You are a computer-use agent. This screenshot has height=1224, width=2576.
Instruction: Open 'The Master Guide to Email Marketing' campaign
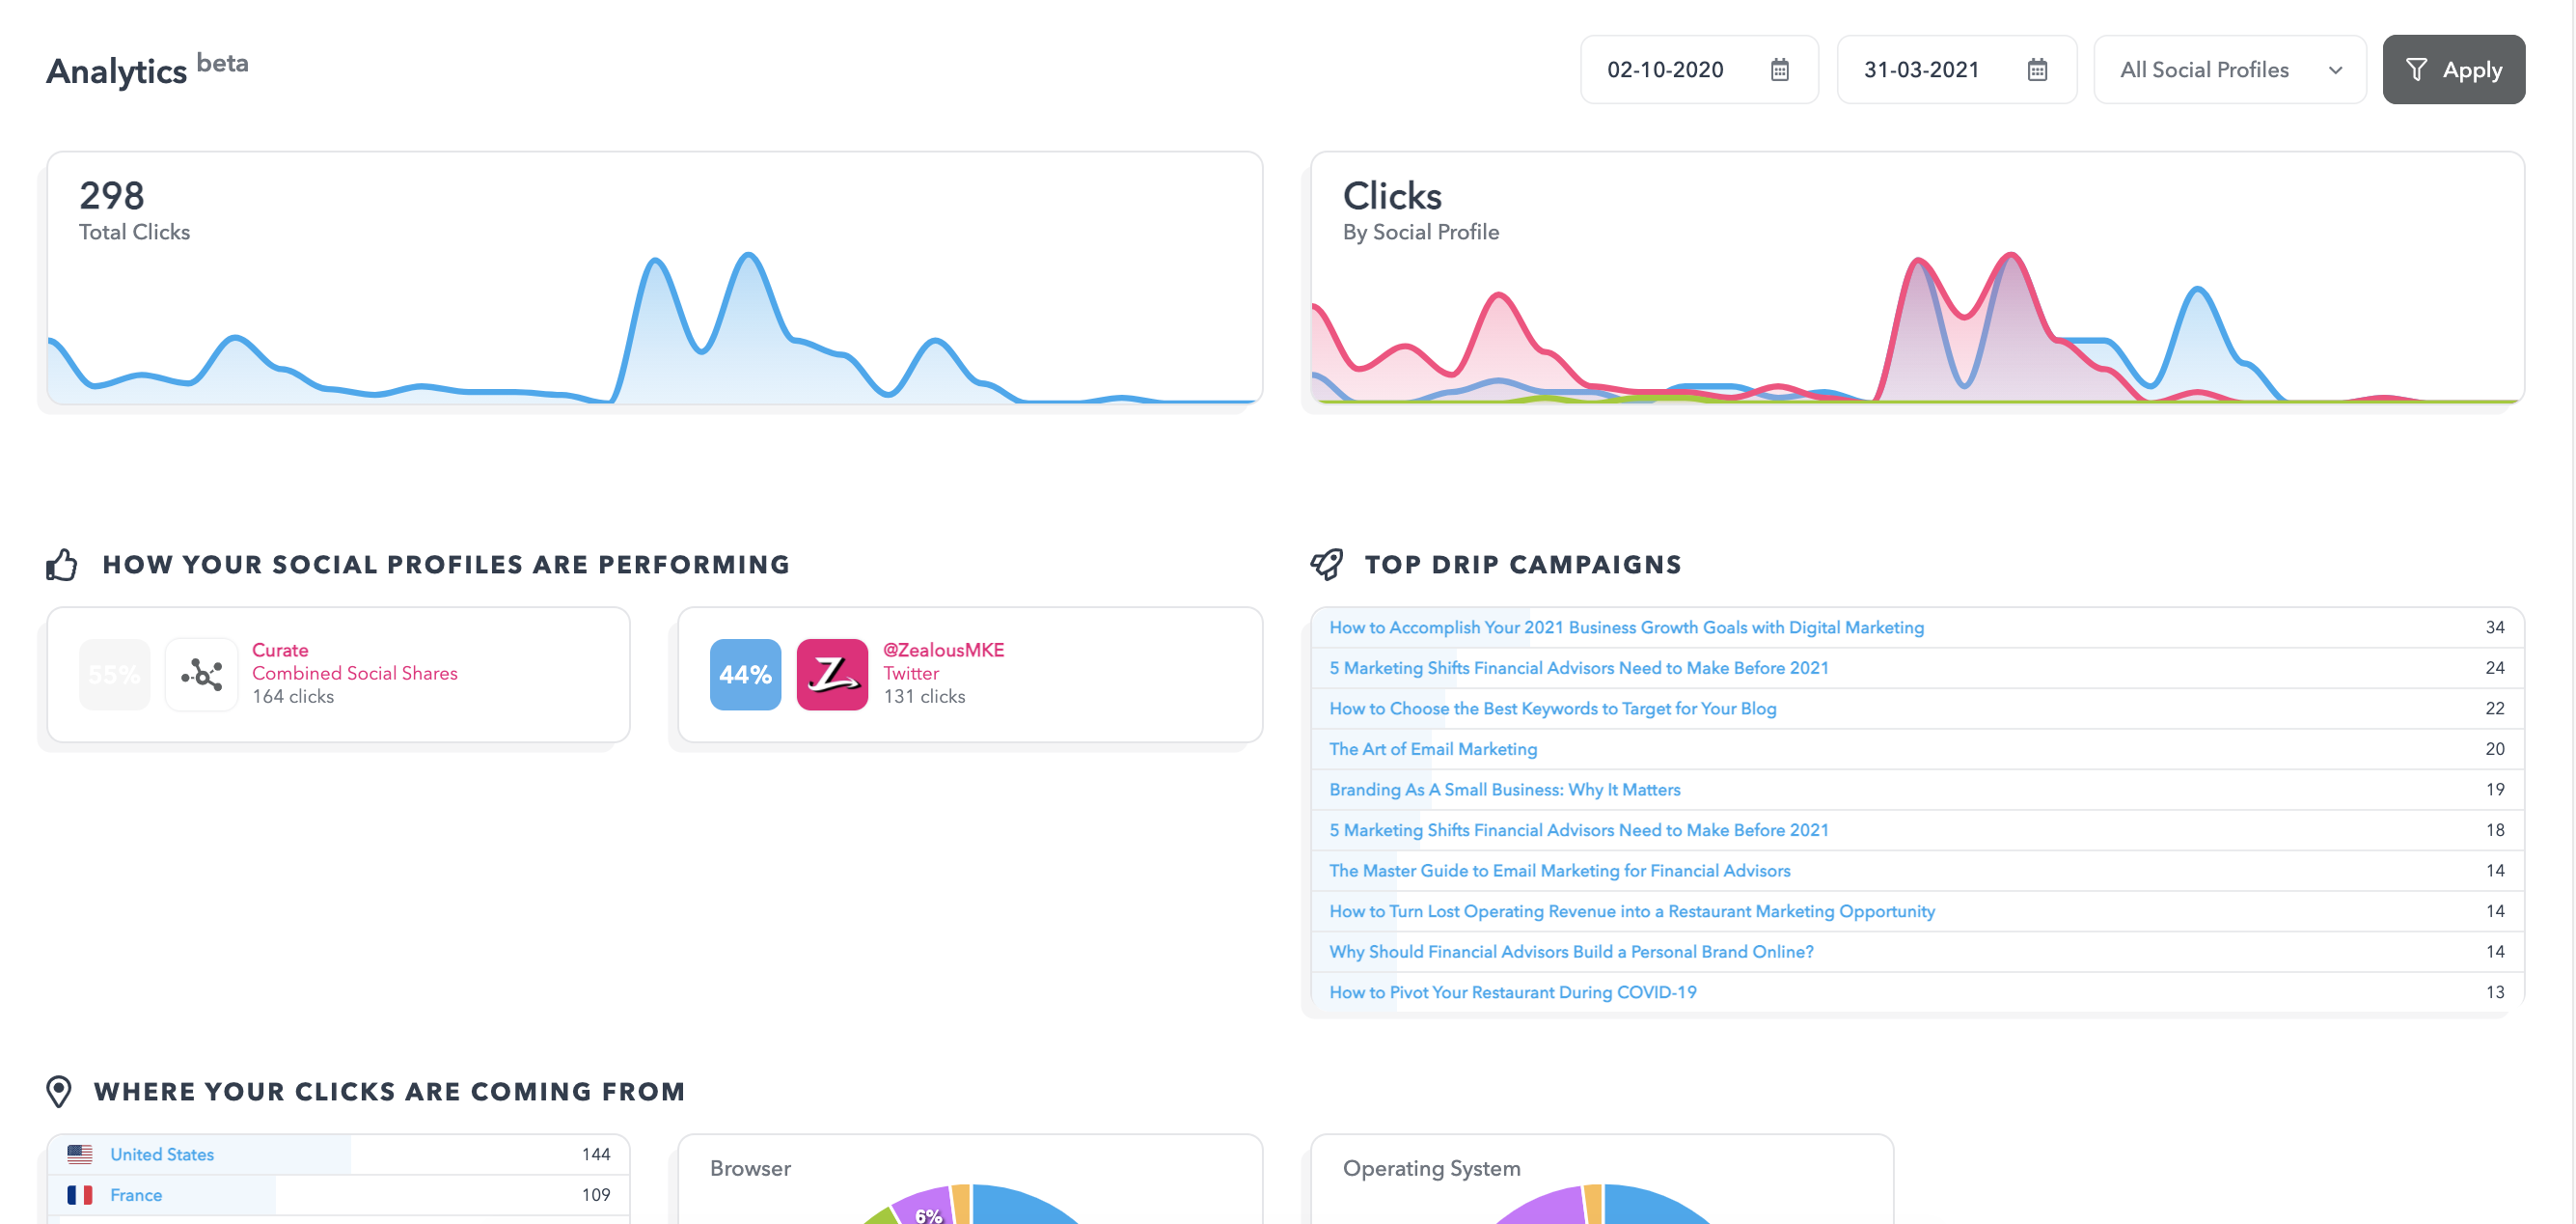[1559, 871]
